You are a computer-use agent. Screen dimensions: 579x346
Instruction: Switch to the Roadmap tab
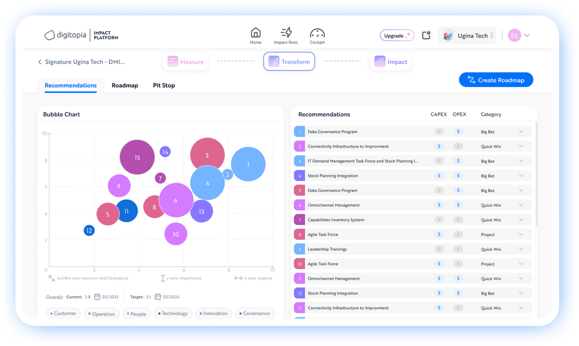124,85
